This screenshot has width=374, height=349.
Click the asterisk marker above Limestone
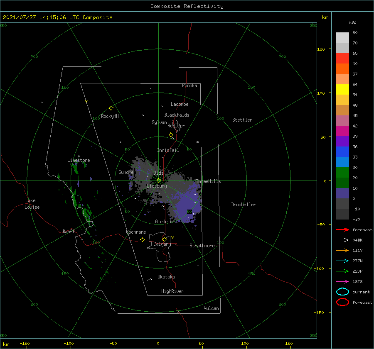tap(79, 156)
